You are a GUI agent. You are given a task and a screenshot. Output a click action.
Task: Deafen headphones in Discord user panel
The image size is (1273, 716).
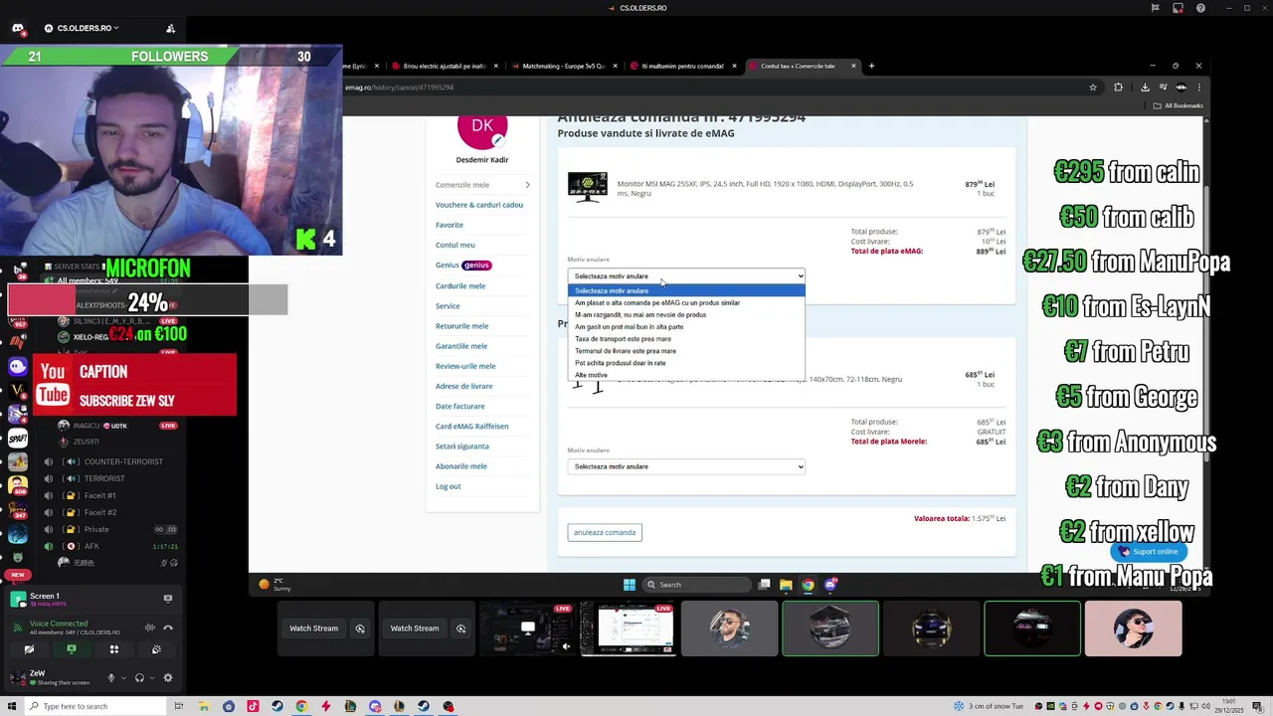coord(139,678)
